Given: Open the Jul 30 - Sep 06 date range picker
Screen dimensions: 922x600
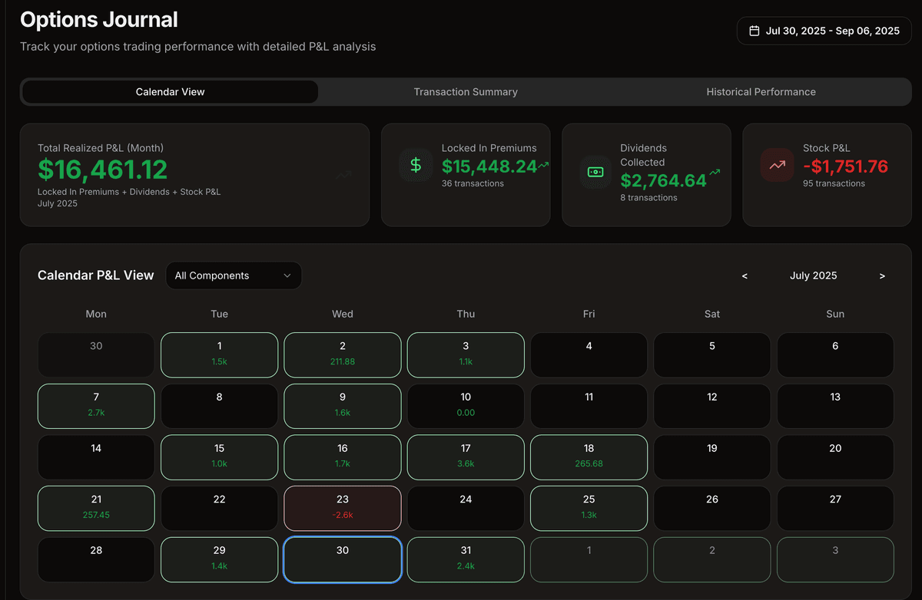Looking at the screenshot, I should coord(824,31).
